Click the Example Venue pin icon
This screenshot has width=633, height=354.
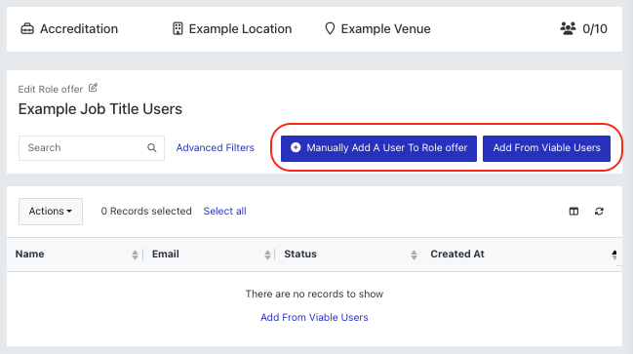tap(330, 28)
